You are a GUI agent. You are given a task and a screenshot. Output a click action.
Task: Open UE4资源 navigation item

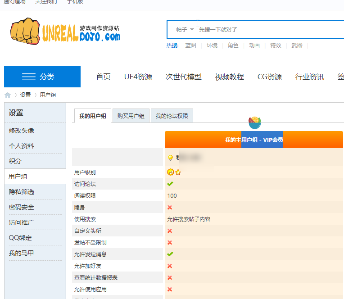click(138, 77)
